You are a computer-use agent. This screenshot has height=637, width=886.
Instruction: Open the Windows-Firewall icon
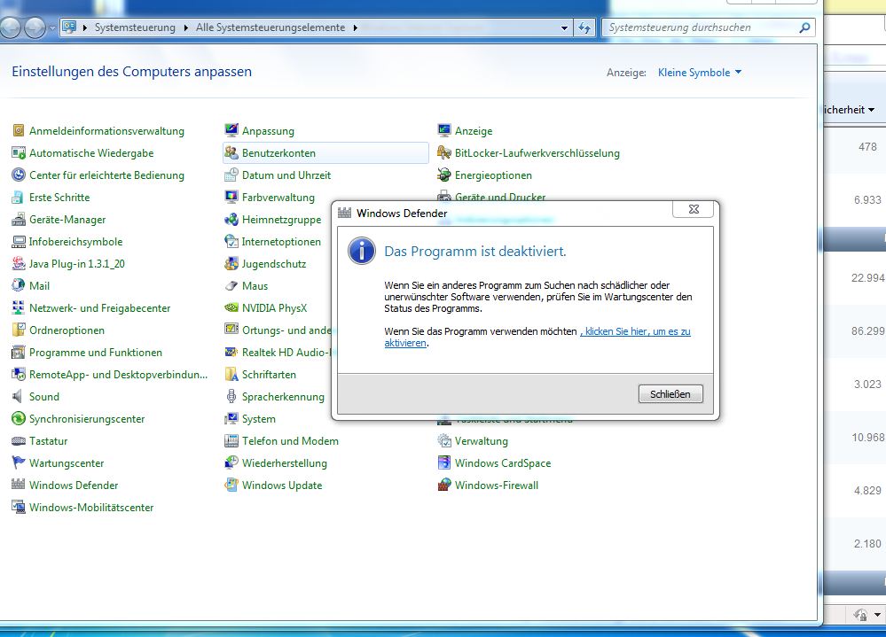coord(444,486)
